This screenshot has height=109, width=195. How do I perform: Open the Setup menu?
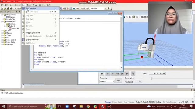point(35,5)
